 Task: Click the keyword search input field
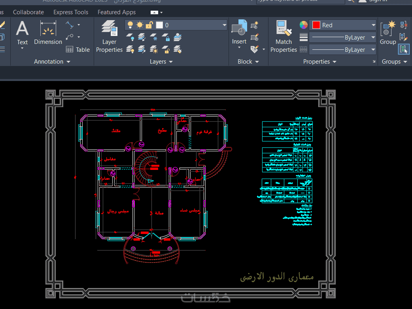tap(300, 1)
